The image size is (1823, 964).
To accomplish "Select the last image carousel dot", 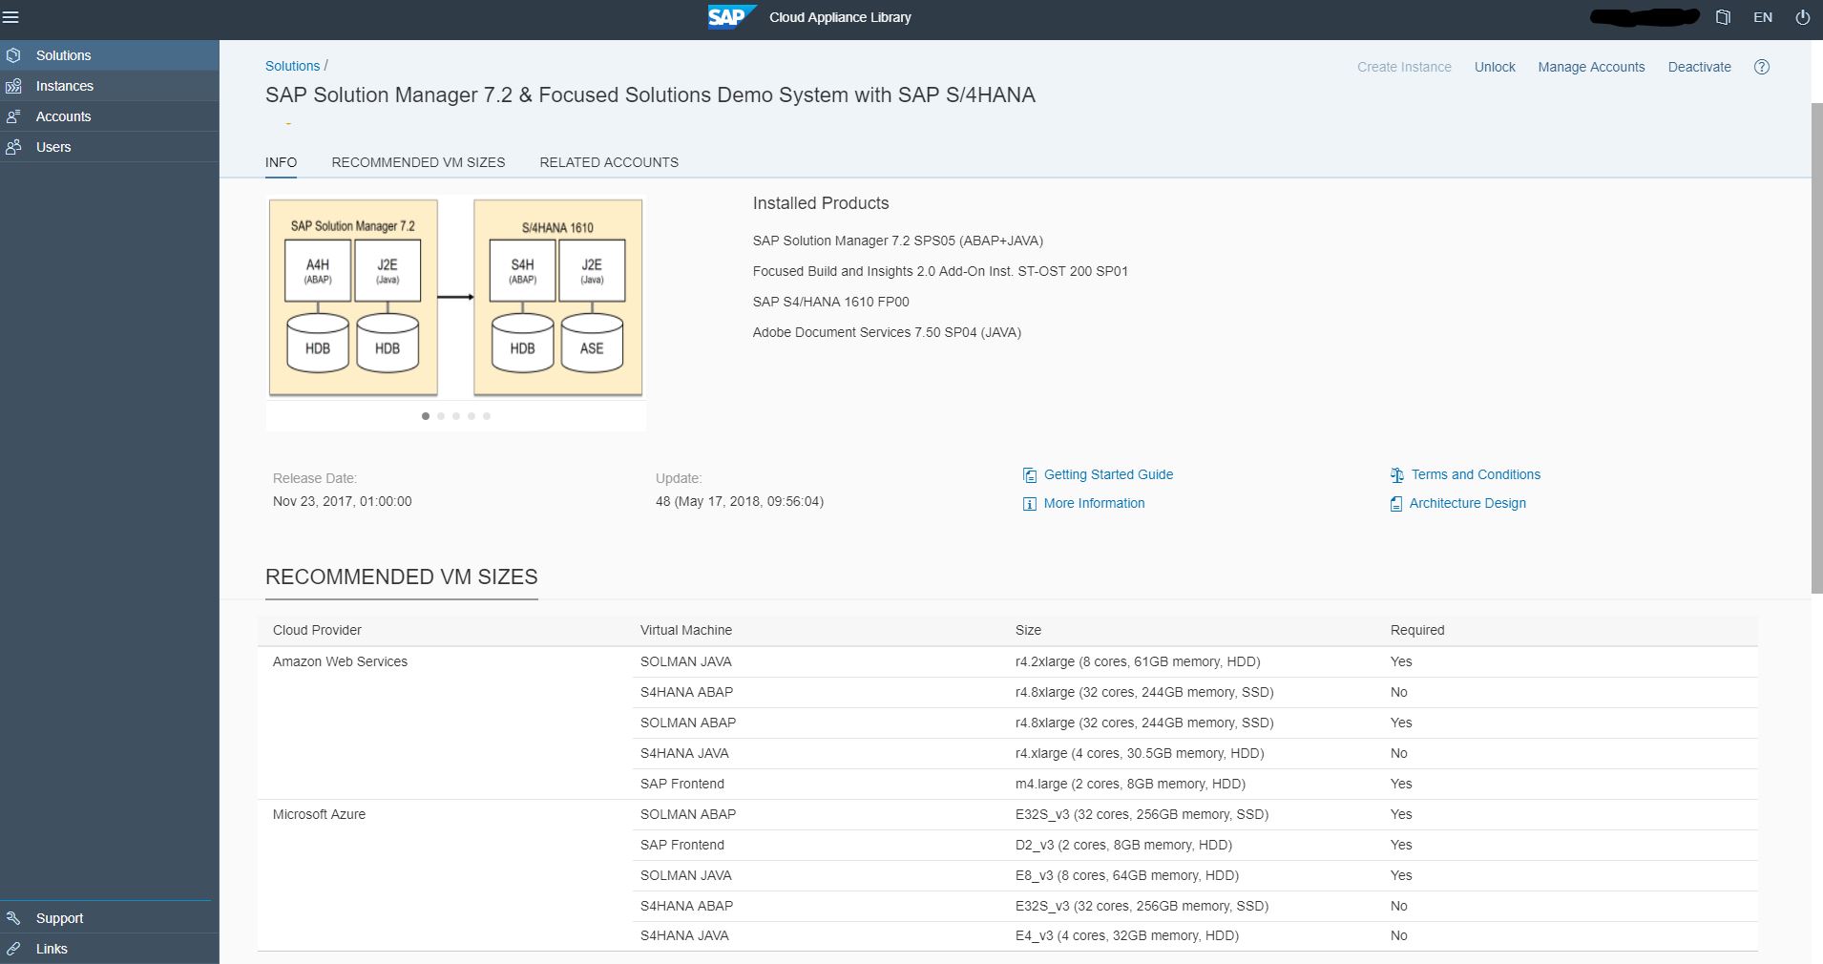I will (487, 416).
